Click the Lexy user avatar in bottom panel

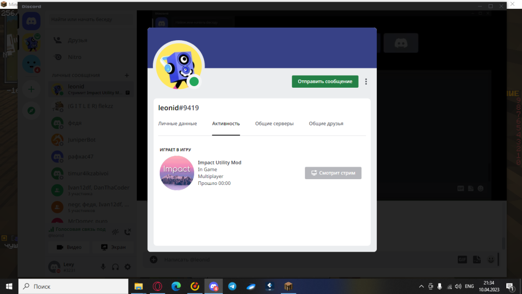(x=54, y=267)
